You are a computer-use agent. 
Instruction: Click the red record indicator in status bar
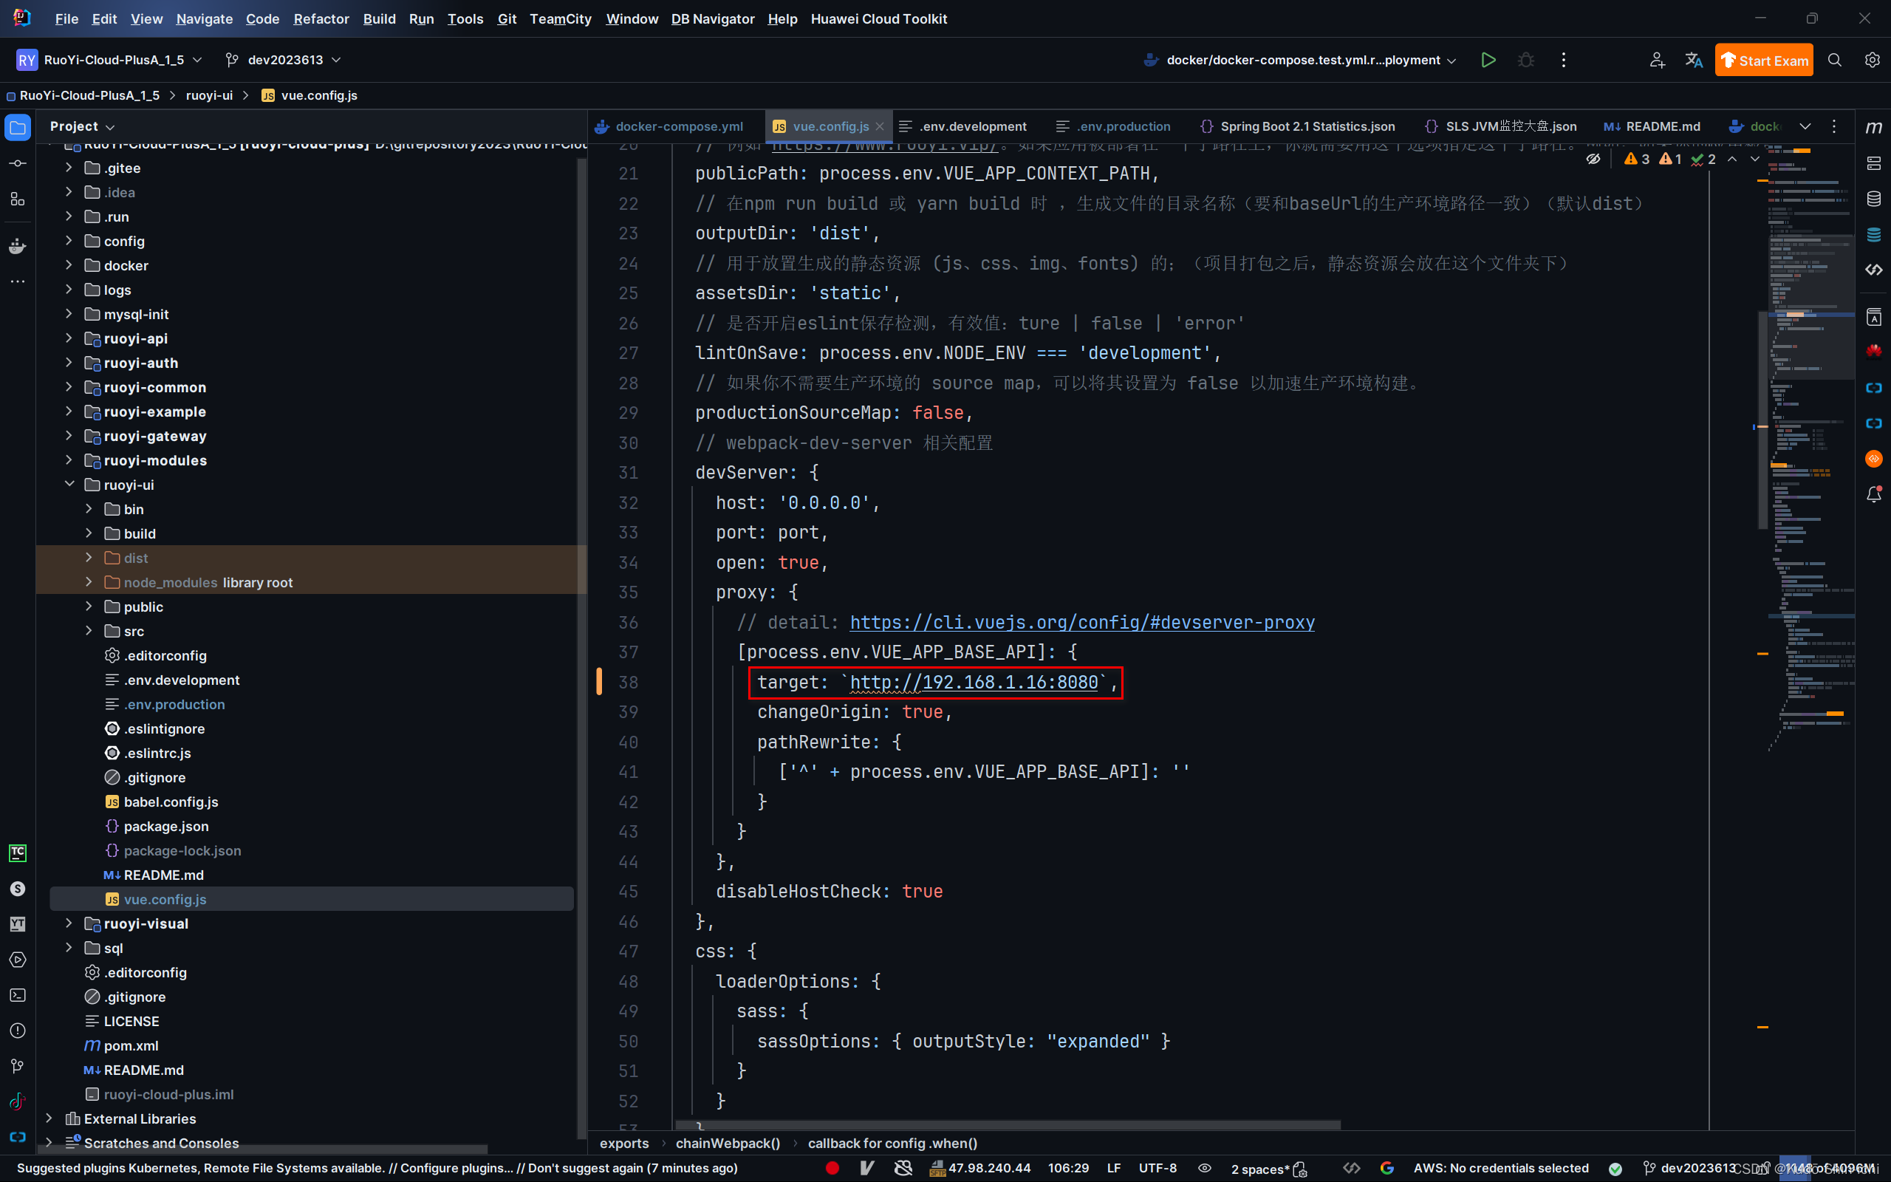(x=832, y=1168)
